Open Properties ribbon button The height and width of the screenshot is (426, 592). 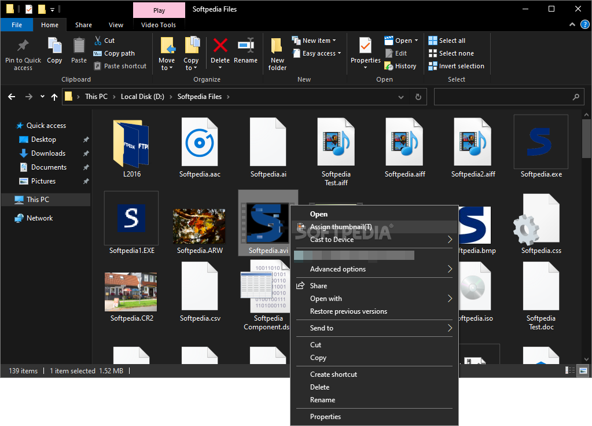pos(366,53)
